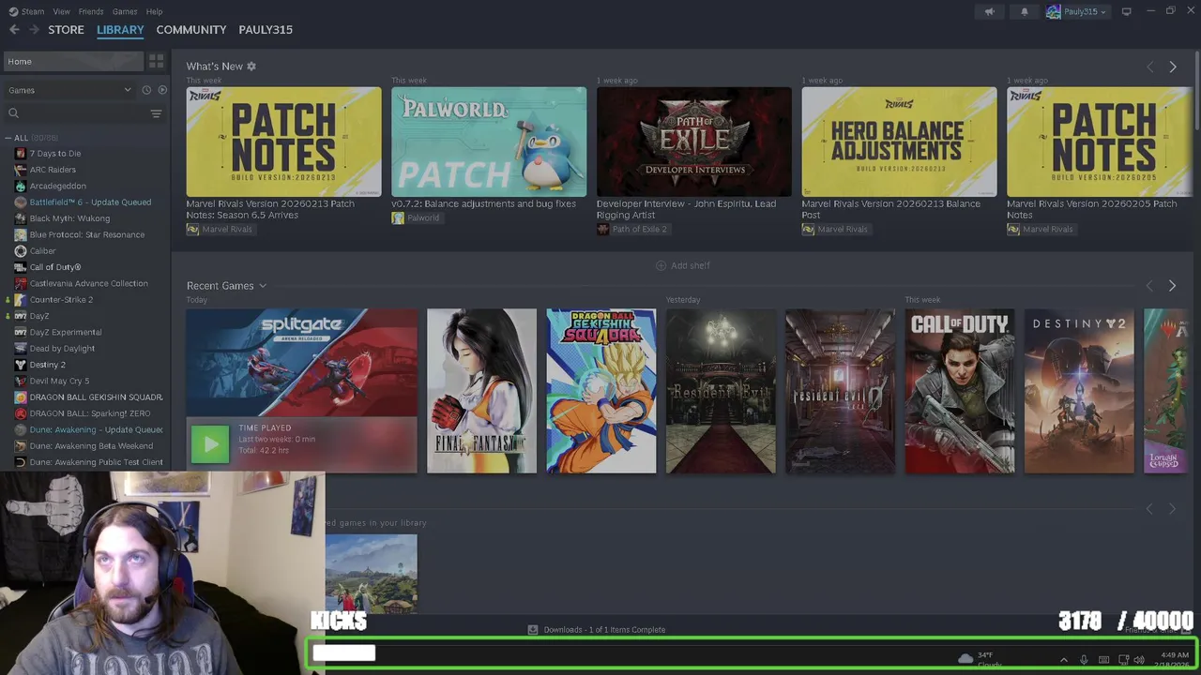Switch to collections grid view icon
Viewport: 1201px width, 675px height.
pos(156,61)
